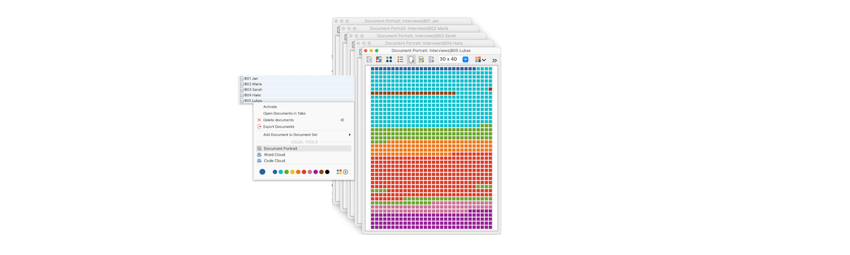Toggle the highlighted blank page with arrow icon

click(411, 59)
